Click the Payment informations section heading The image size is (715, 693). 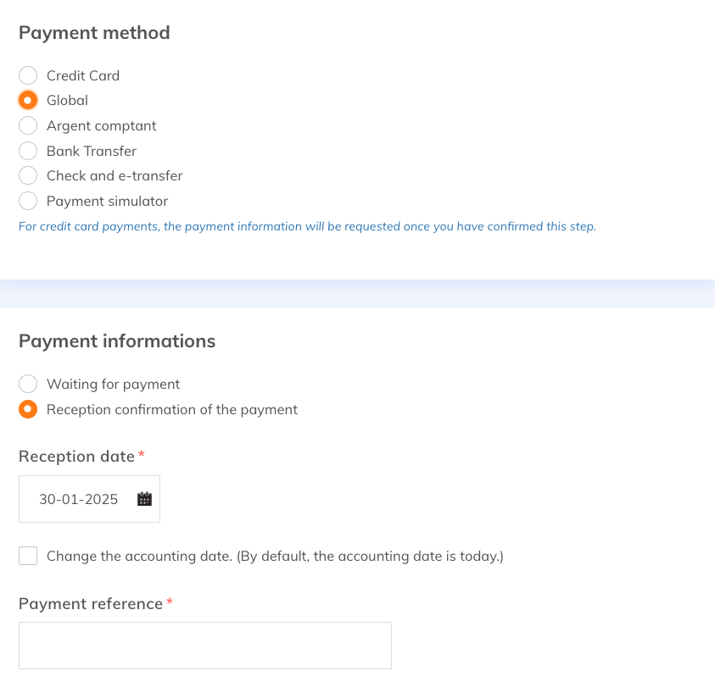coord(117,341)
